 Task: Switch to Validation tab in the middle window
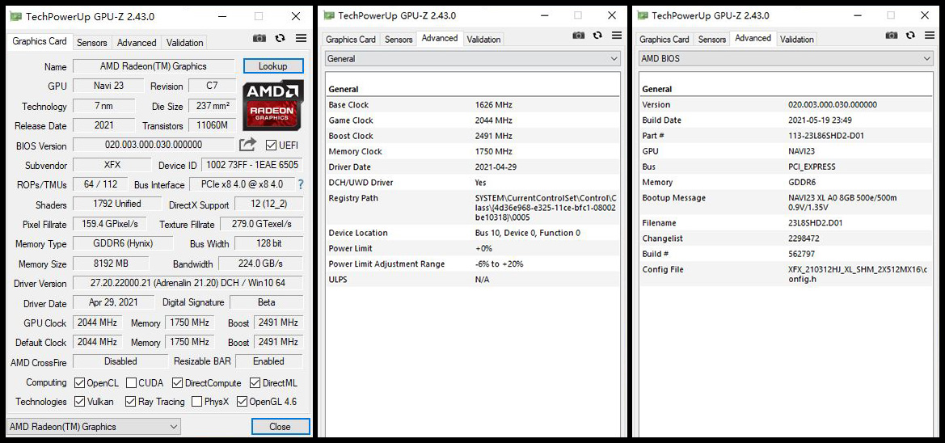pos(483,39)
